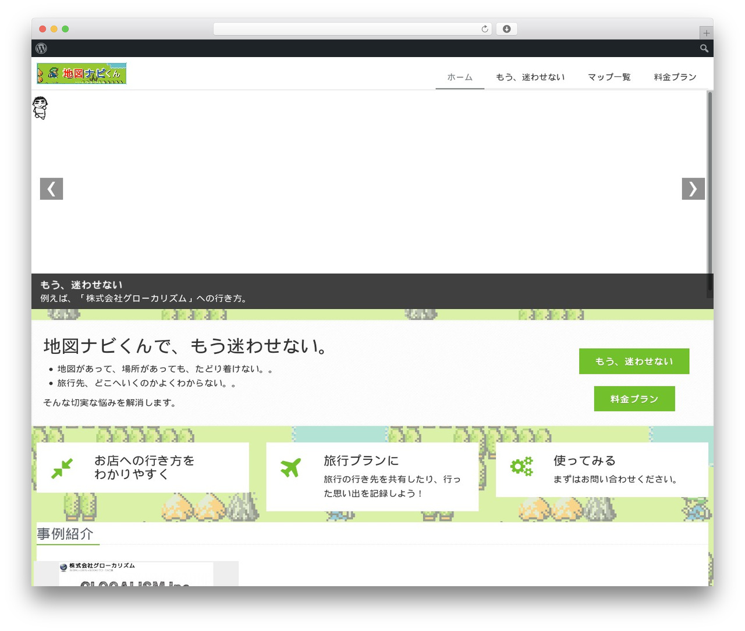The image size is (745, 631).
Task: Click bullet 旅行先、どこへいくのかよくわからない。。
Action: coord(148,383)
